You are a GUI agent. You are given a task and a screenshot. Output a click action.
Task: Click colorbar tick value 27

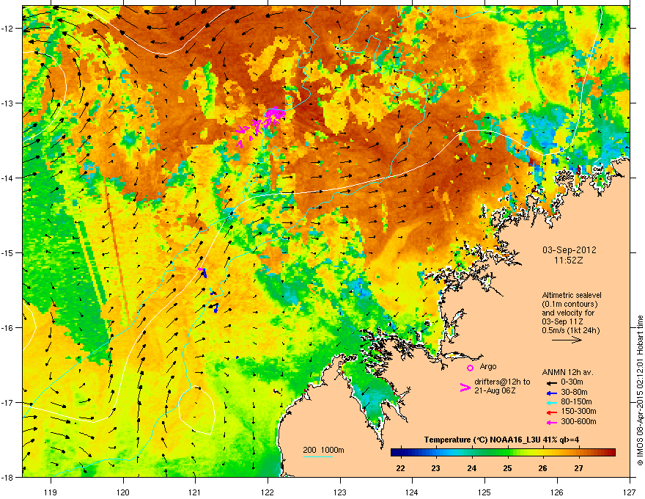point(579,468)
